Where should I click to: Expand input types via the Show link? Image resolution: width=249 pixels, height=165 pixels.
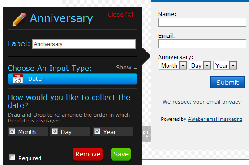click(124, 68)
